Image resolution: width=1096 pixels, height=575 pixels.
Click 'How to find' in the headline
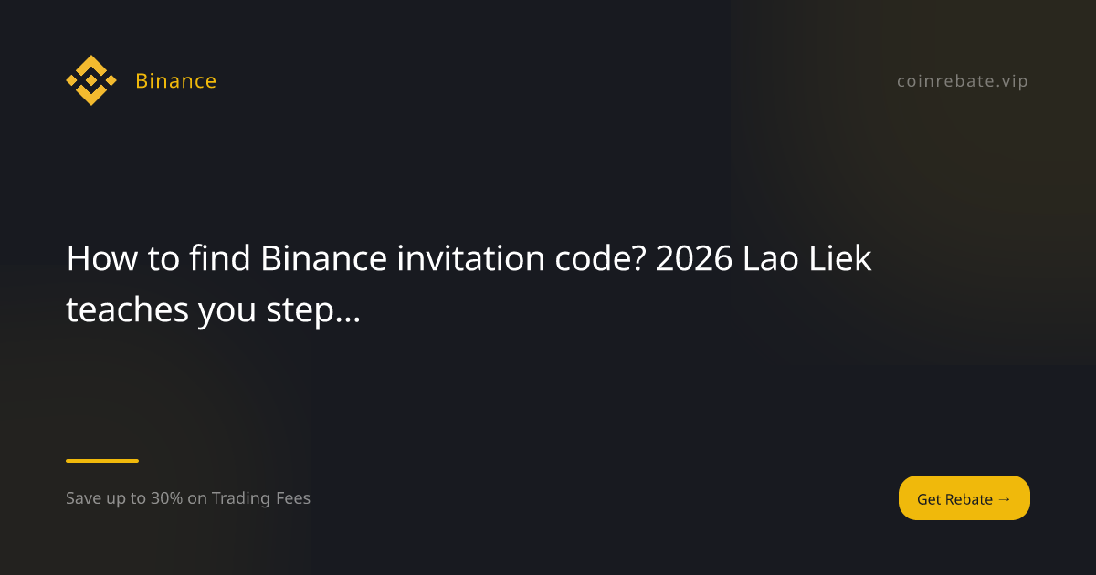[158, 260]
